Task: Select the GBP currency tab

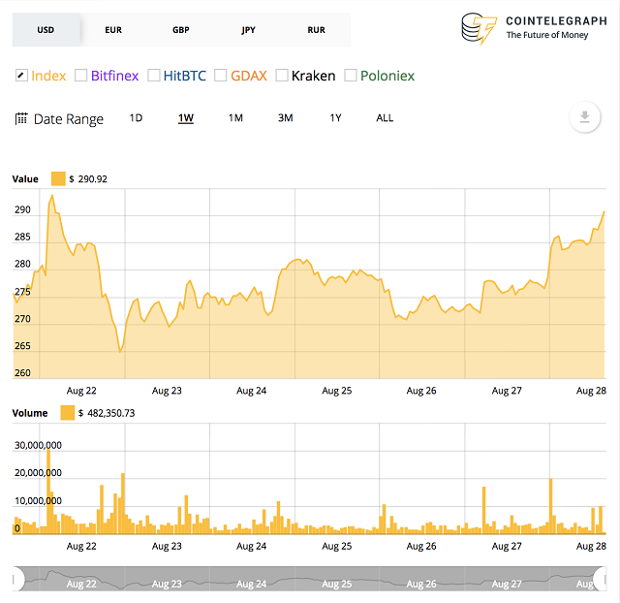Action: point(181,30)
